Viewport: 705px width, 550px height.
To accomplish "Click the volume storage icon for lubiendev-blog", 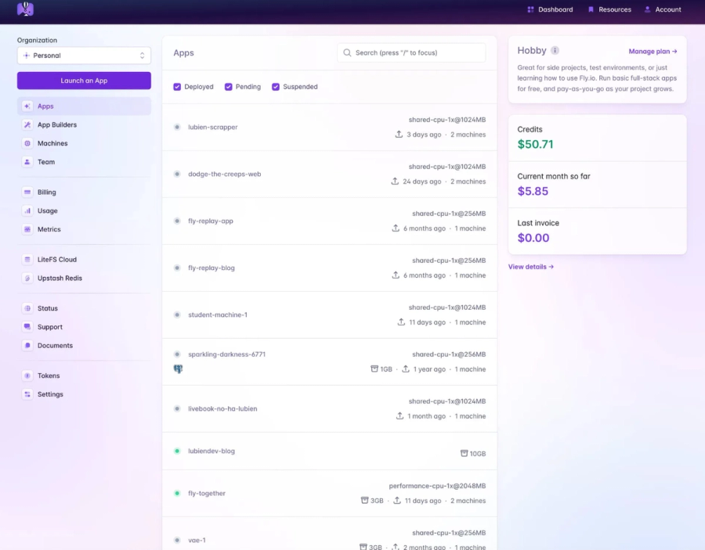I will point(464,454).
